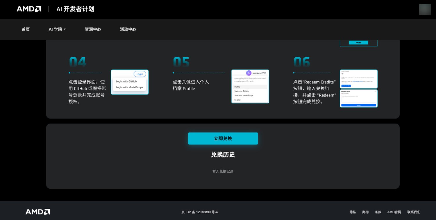The width and height of the screenshot is (436, 220).
Task: Open the 商标 footer link
Action: 365,212
